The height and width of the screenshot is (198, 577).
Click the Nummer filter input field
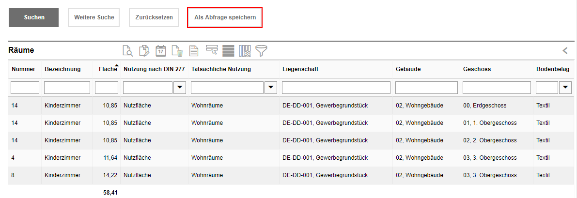click(25, 88)
